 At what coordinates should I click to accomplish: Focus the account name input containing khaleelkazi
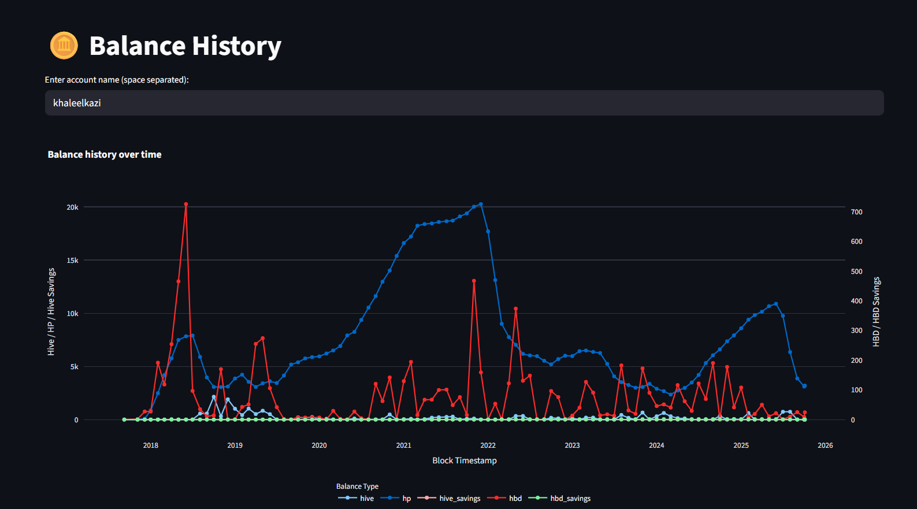click(x=464, y=103)
